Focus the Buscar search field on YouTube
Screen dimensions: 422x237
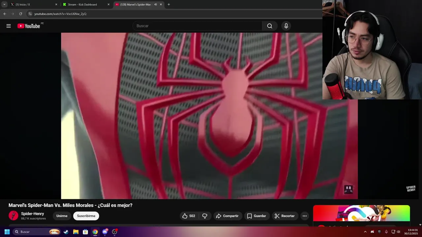[x=197, y=26]
